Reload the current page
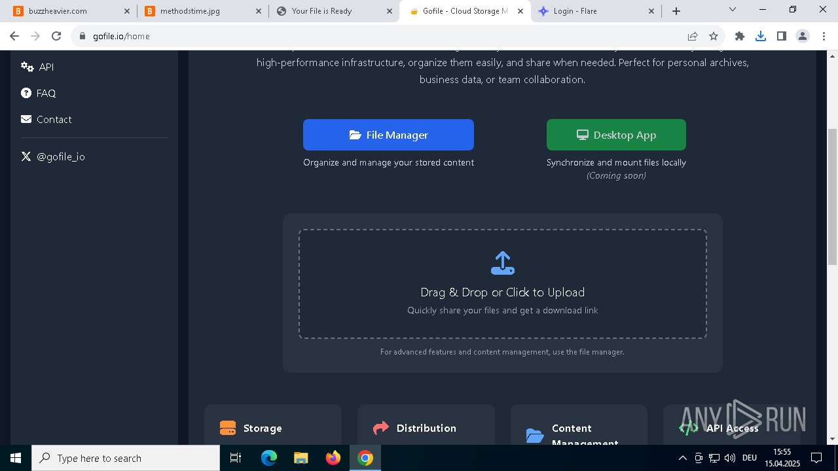 [x=56, y=36]
